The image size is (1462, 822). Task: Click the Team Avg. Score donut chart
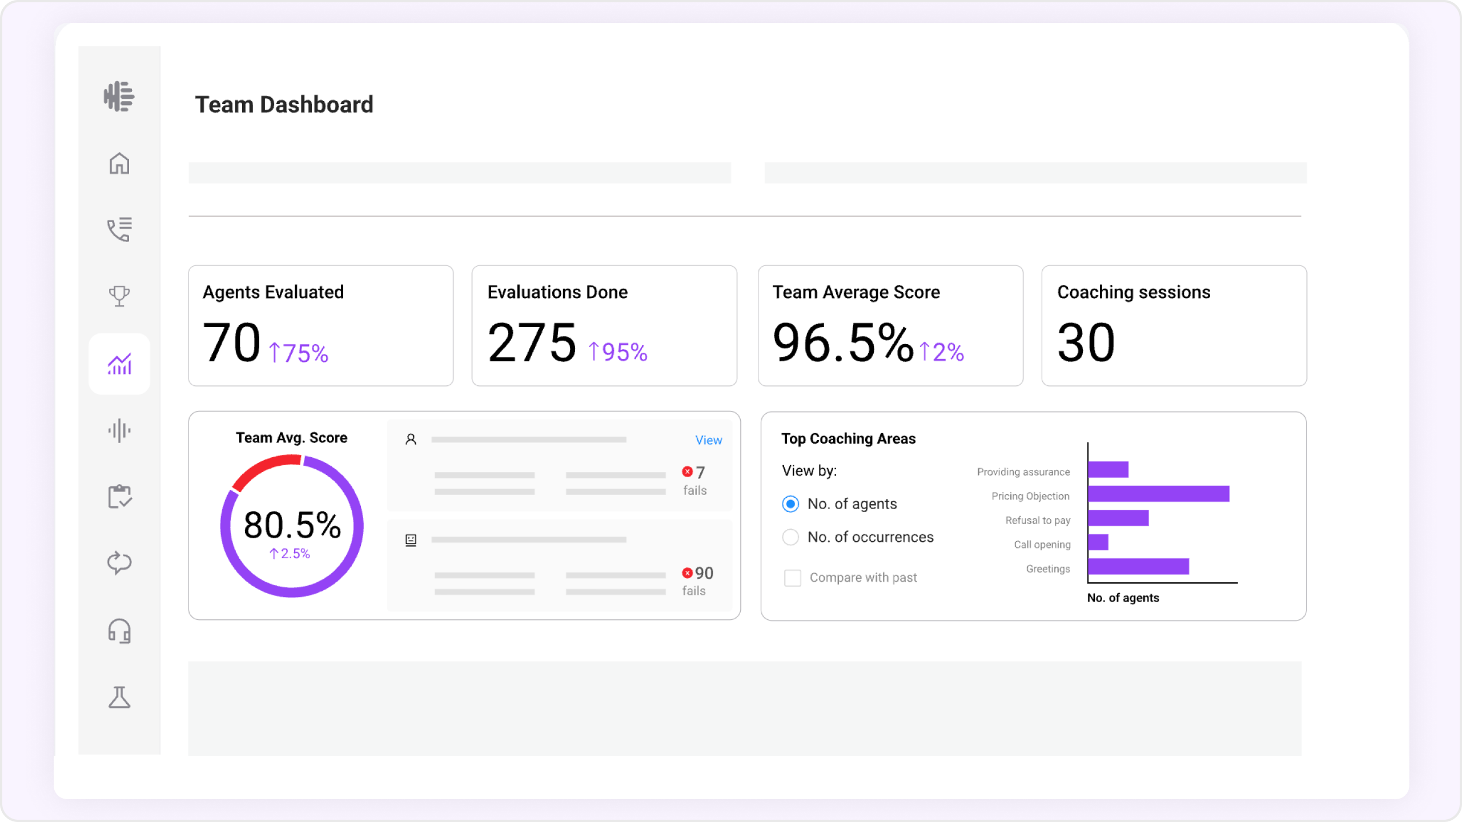[292, 526]
